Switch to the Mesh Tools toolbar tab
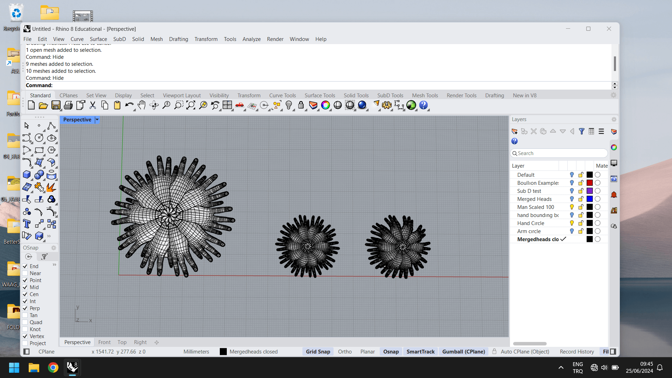 click(425, 96)
